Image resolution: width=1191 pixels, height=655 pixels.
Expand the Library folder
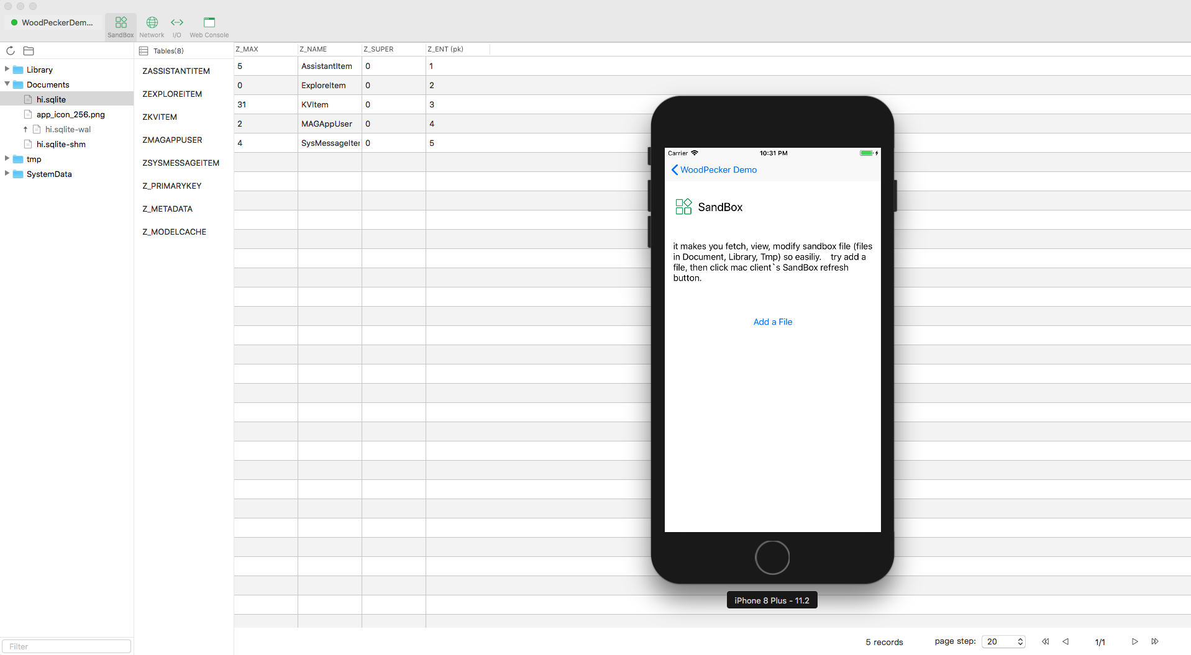[7, 69]
